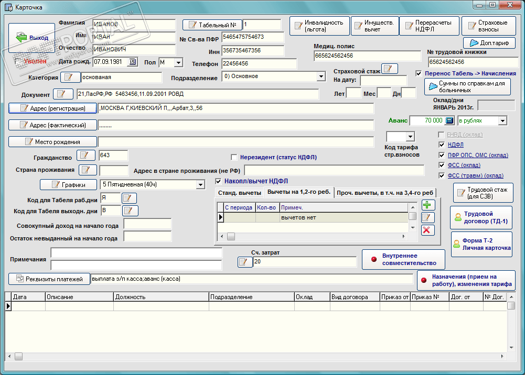Open Перерасчеты НДФЛ button
The image size is (525, 375).
(429, 26)
